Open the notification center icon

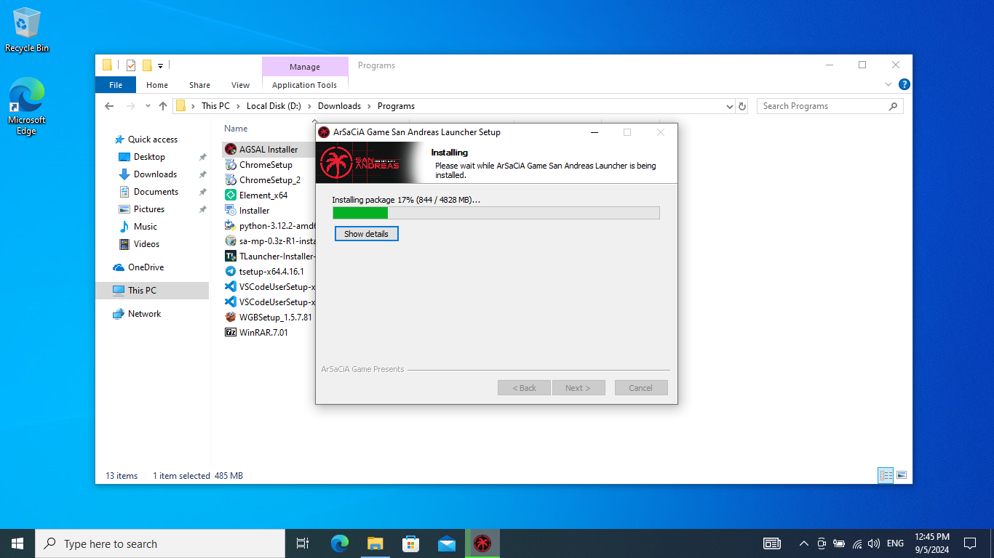970,543
